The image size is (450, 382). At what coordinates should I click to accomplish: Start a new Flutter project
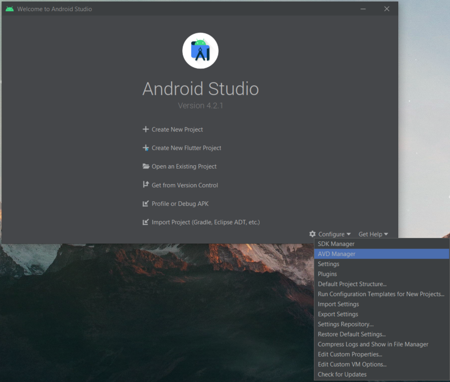tap(186, 148)
